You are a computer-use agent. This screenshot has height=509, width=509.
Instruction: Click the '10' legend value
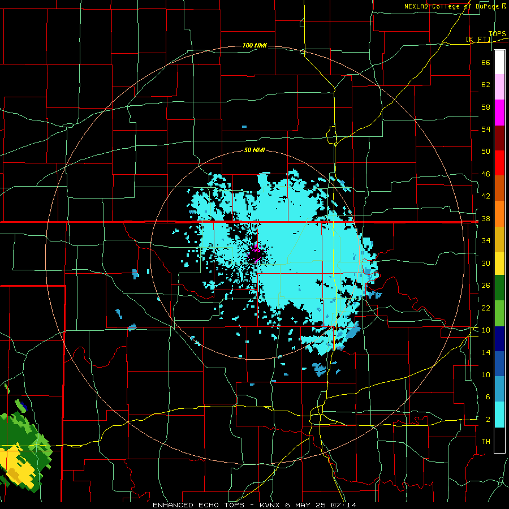point(486,374)
